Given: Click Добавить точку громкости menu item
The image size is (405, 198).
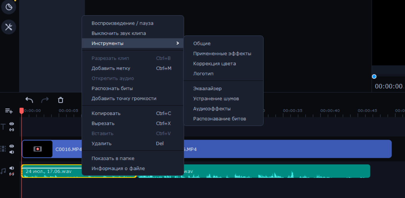Looking at the screenshot, I should point(124,99).
